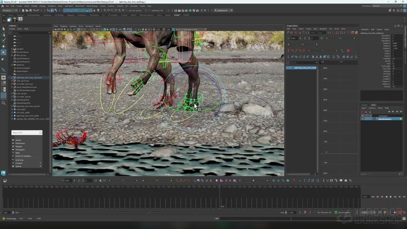Screen dimensions: 407x229
Task: Click the Visibility attribute in Channel Box
Action: pos(387,58)
